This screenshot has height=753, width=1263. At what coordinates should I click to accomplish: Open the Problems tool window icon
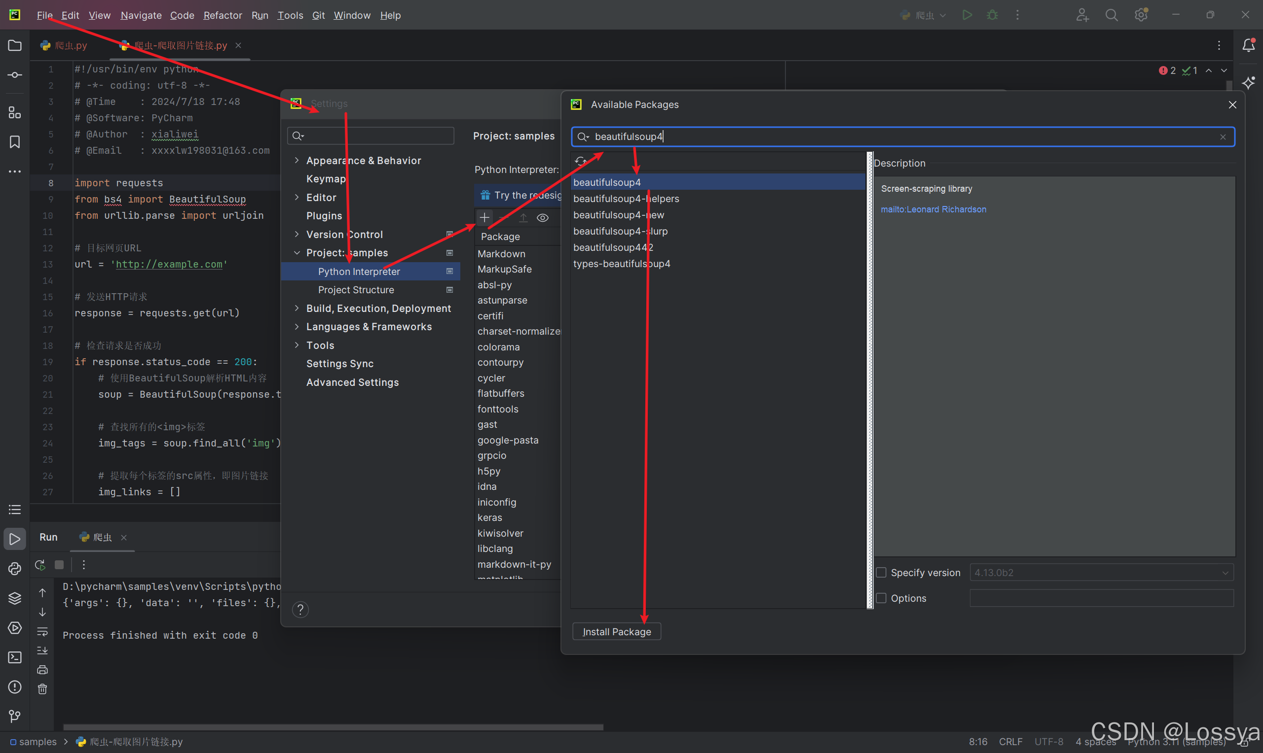point(15,687)
